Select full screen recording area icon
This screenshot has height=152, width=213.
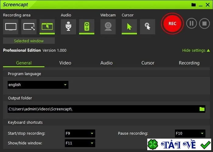11,27
